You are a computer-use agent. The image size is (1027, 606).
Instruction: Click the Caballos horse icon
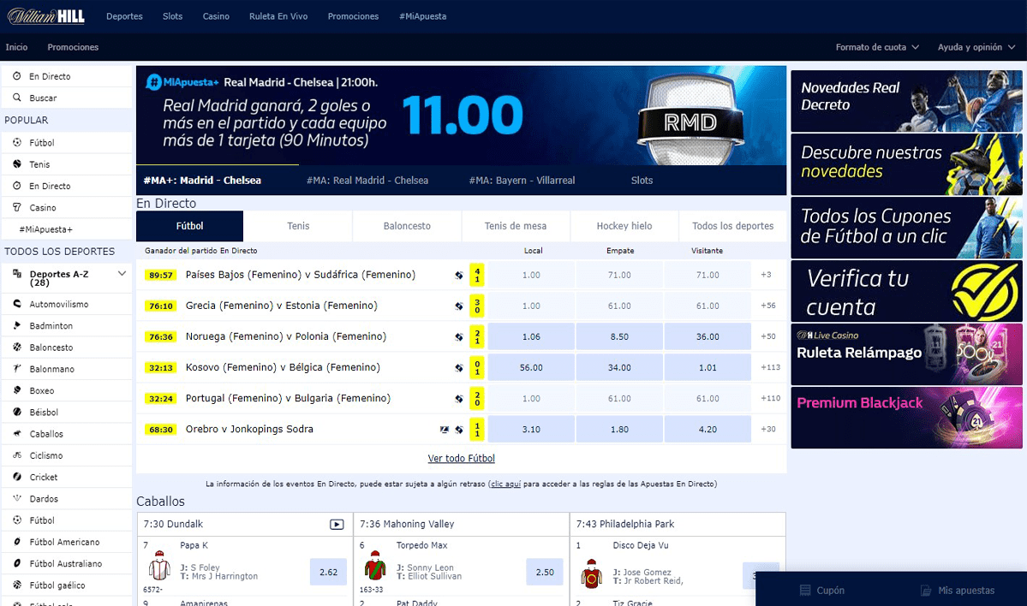tap(17, 433)
